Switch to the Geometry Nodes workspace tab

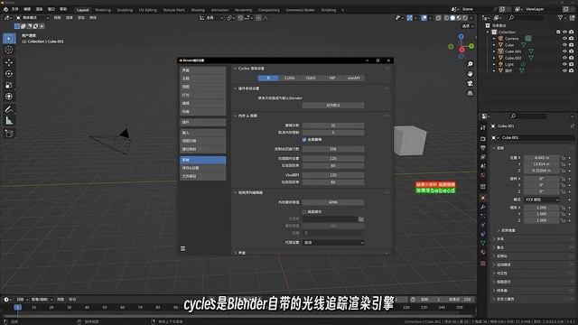tap(301, 10)
